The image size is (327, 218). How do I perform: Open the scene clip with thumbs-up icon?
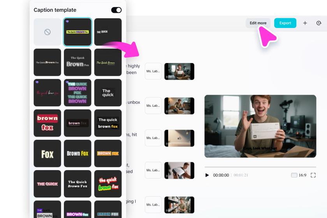tap(179, 138)
